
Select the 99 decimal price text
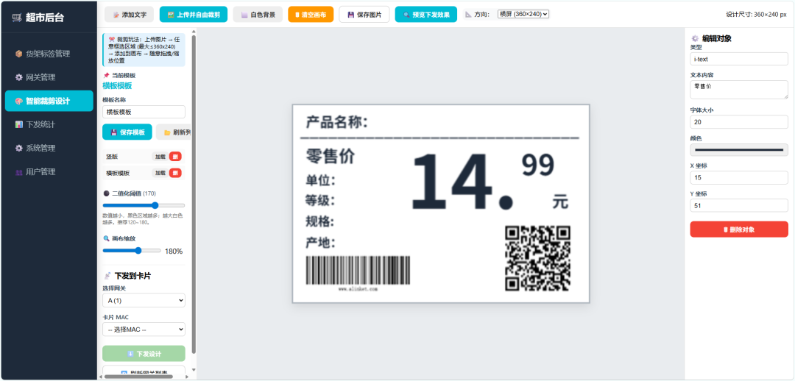(x=538, y=165)
